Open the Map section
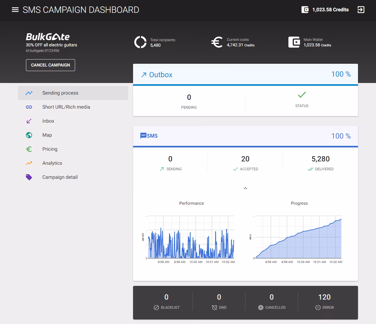Viewport: 376px width, 324px height. (x=73, y=135)
